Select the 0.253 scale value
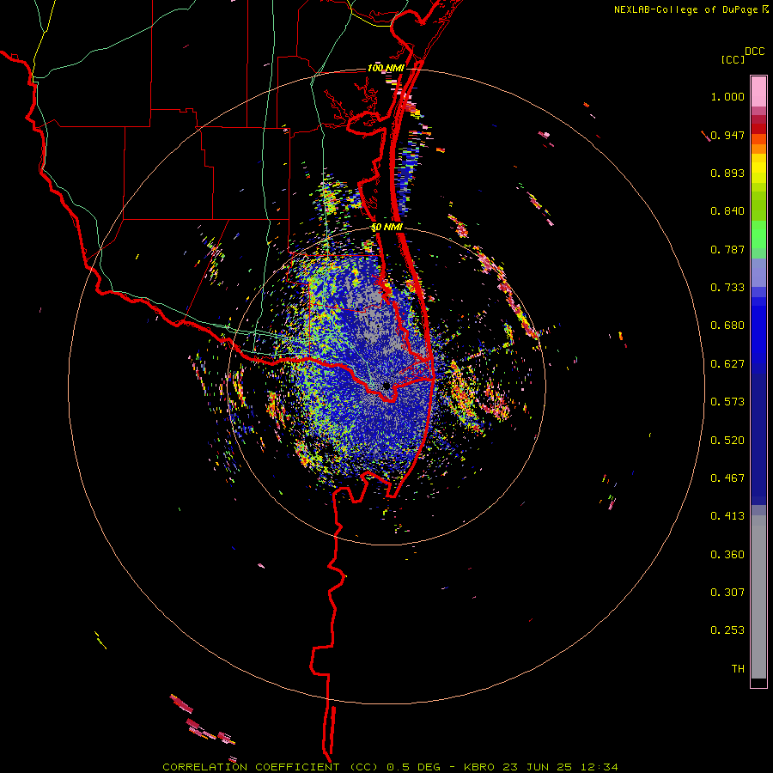 [727, 630]
